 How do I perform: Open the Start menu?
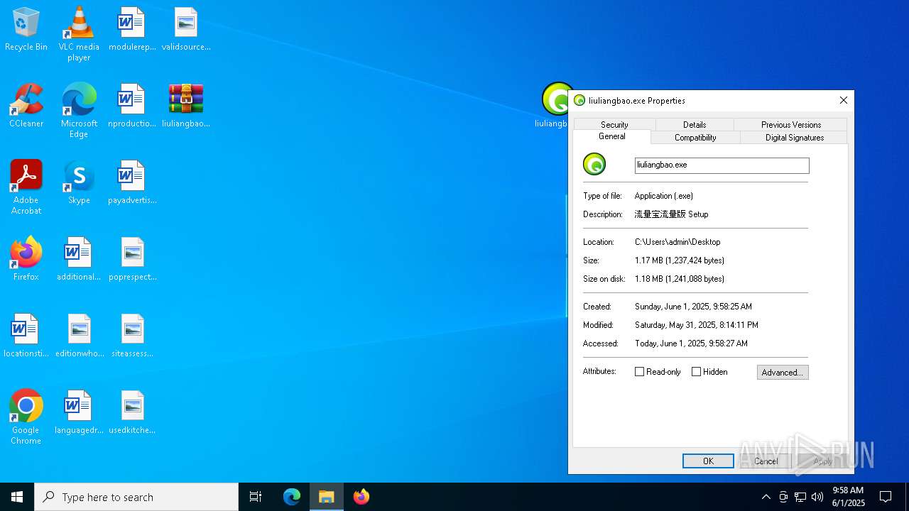pyautogui.click(x=17, y=497)
